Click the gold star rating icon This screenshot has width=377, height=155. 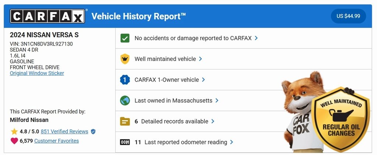14,131
